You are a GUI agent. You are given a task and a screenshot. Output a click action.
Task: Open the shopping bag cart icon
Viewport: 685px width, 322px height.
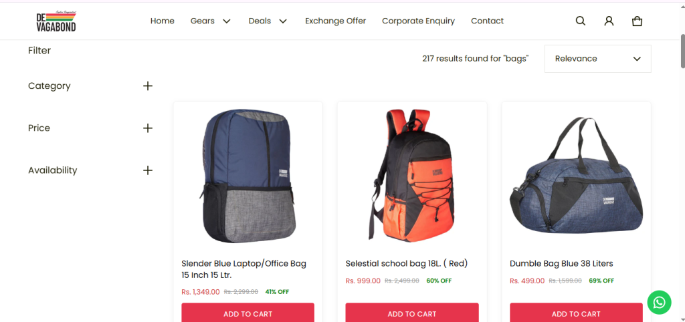pos(638,21)
